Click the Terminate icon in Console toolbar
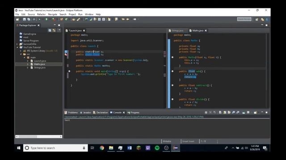 click(206, 112)
